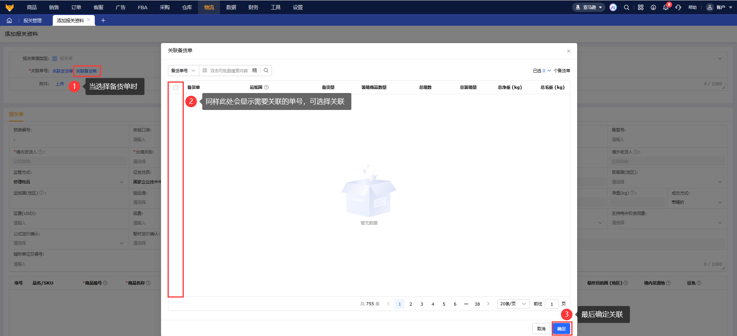
Task: Open the download center icon
Action: pos(653,7)
